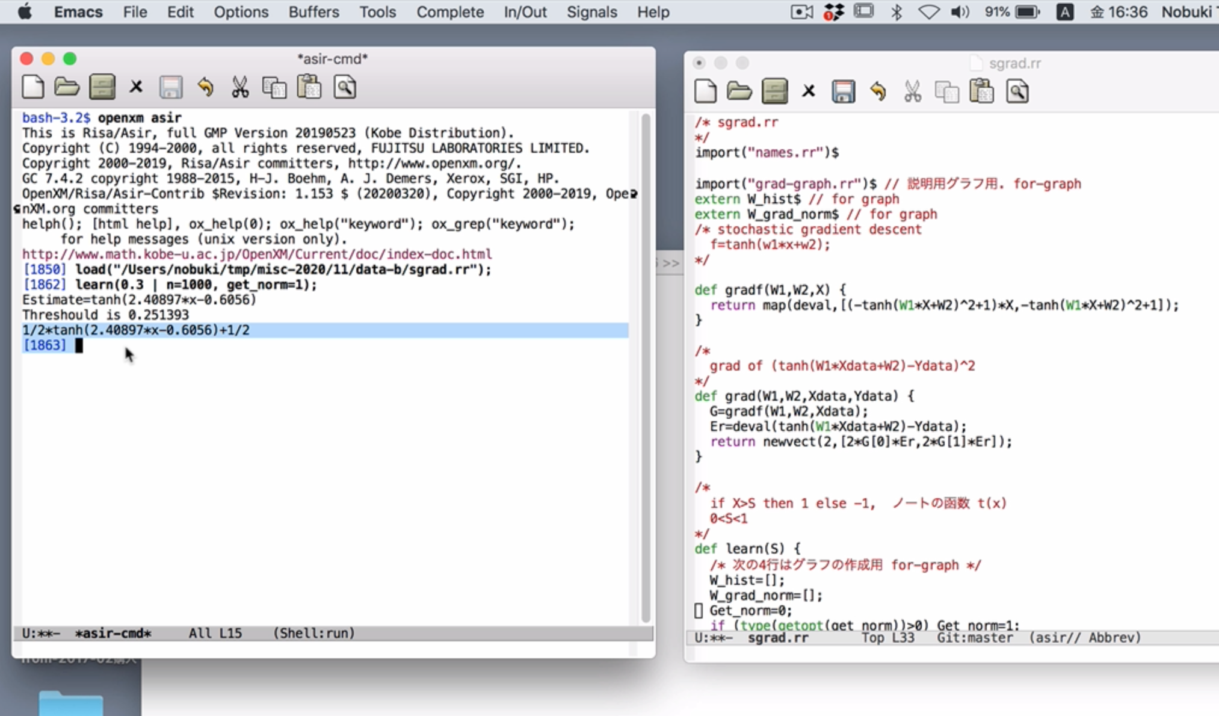Click the learn(0.3 | n=1000, get_norm=1) command

point(196,285)
